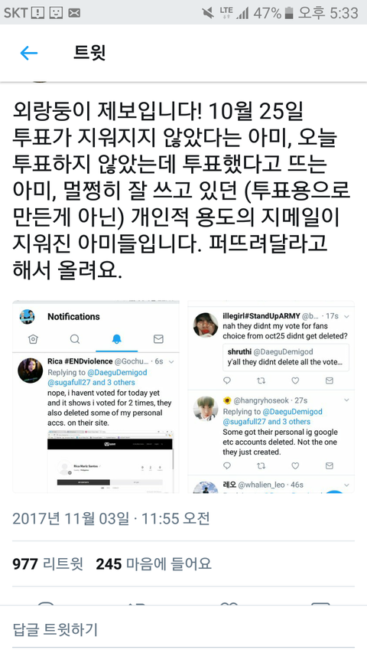Tap the 답글 트윗하기 reply field
Viewport: 367px width, 653px height.
183,629
